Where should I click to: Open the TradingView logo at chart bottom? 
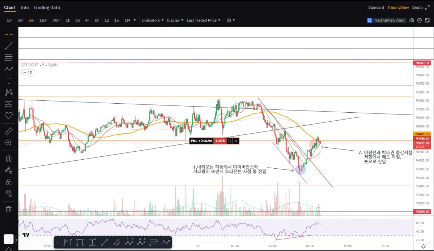pos(26,235)
